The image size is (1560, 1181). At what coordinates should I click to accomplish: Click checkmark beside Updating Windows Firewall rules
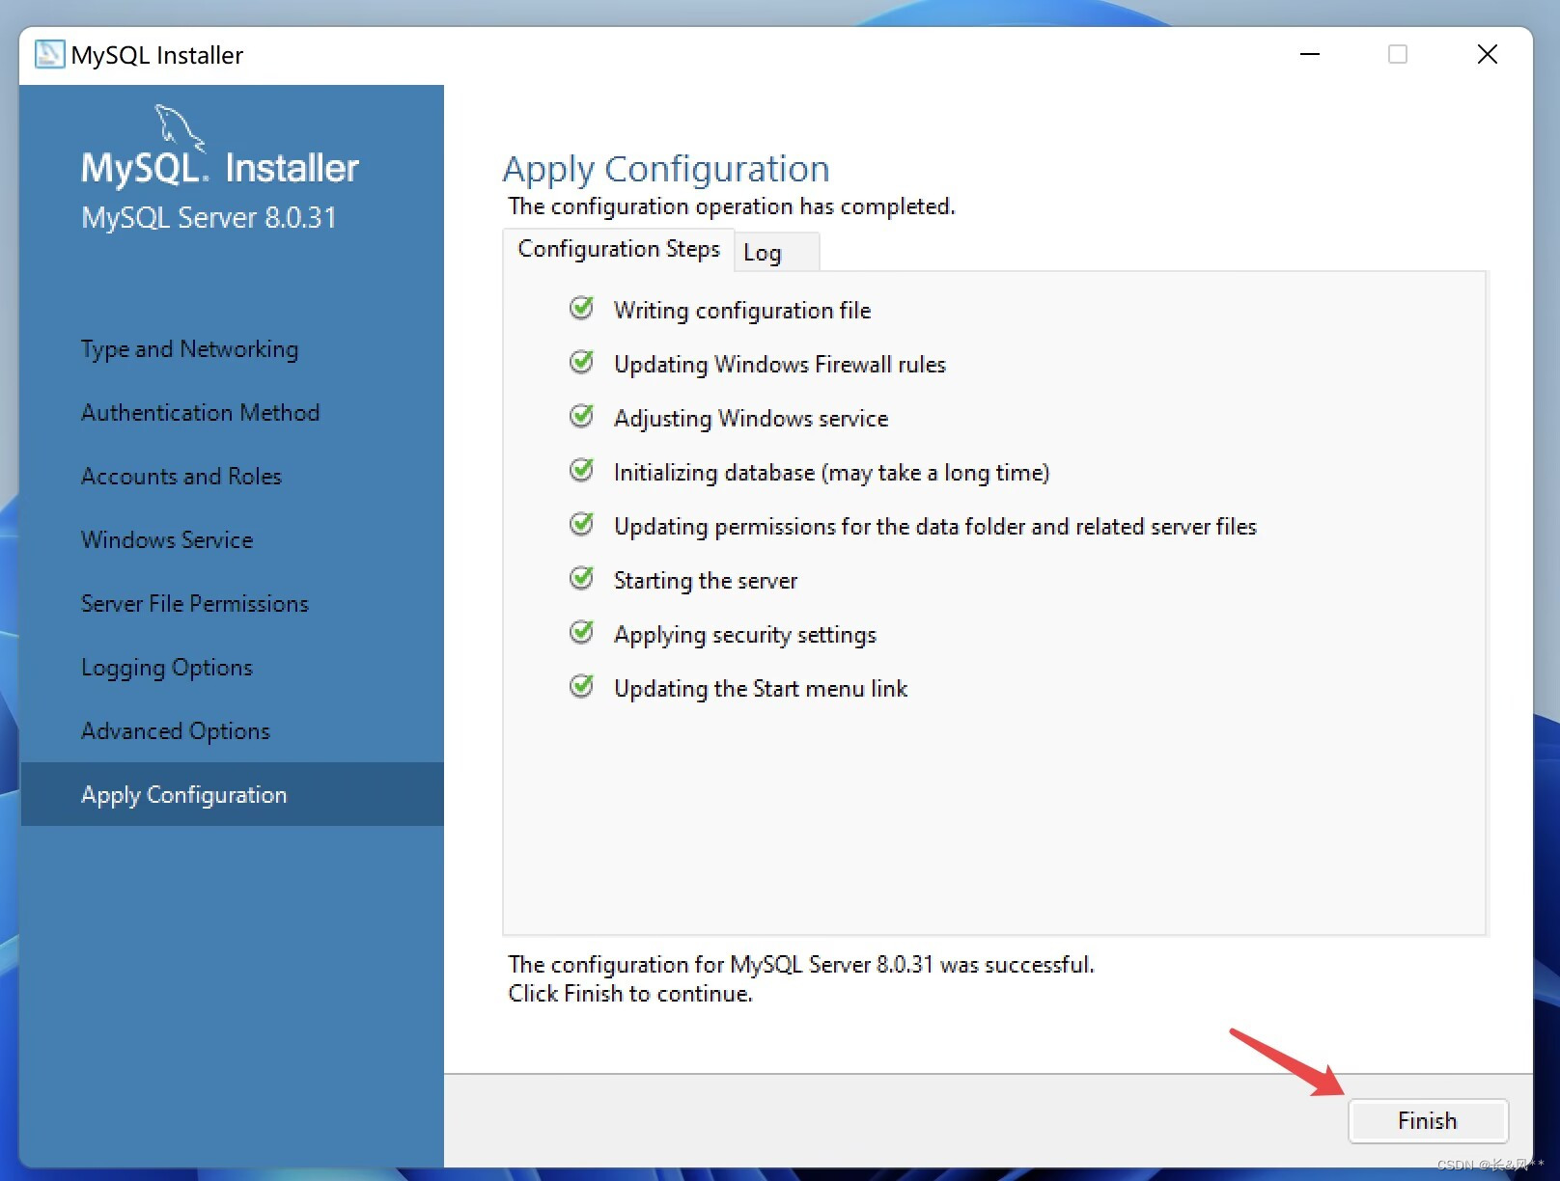[x=581, y=363]
